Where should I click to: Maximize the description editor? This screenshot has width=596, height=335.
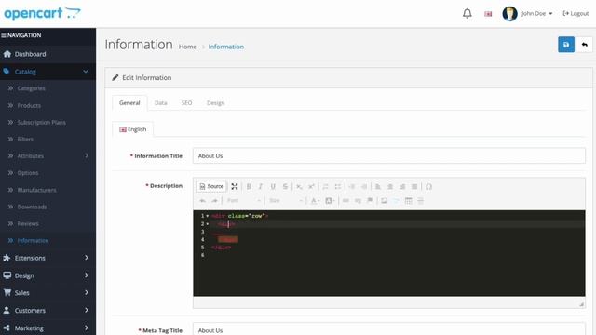[x=235, y=186]
